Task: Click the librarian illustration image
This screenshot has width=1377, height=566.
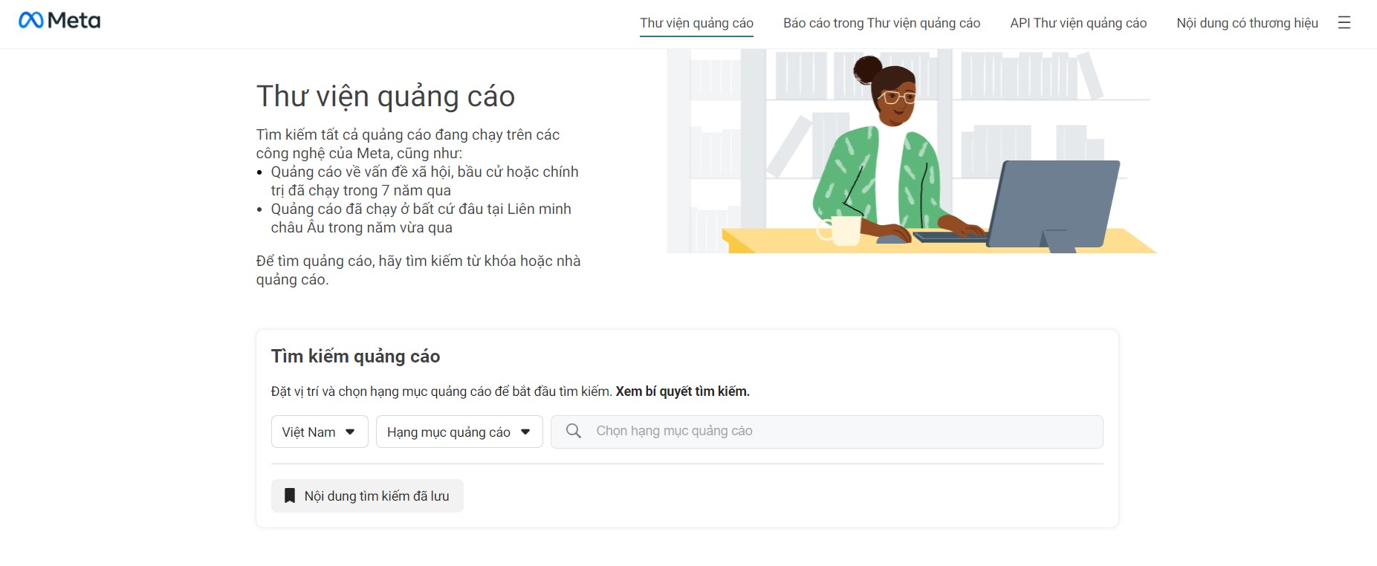Action: click(911, 152)
